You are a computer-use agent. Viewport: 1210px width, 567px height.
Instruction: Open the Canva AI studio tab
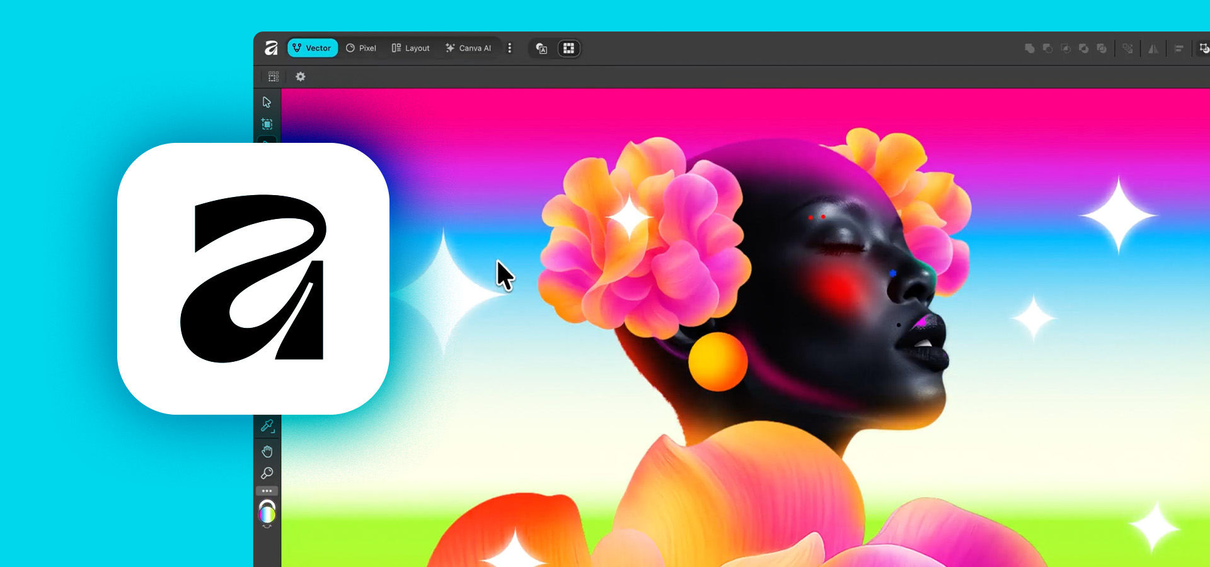click(468, 48)
